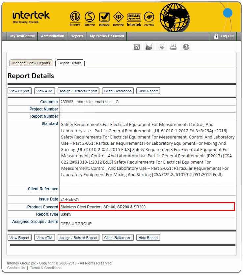Screen dimensions: 243x275
Task: Click the Intertek logo in header
Action: tap(31, 17)
